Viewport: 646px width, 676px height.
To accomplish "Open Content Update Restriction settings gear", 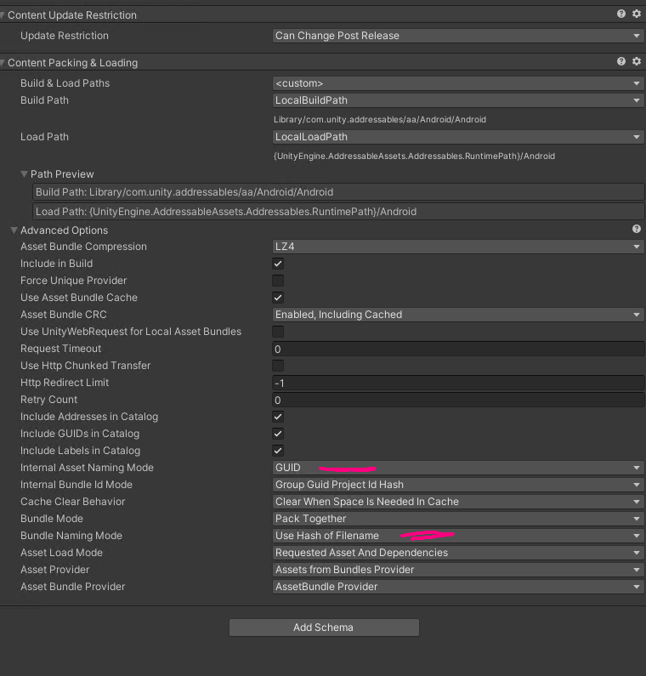I will (x=636, y=14).
